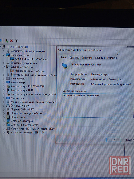
Task: Click the Дисковые устройства drive icon
Action: click(8, 63)
